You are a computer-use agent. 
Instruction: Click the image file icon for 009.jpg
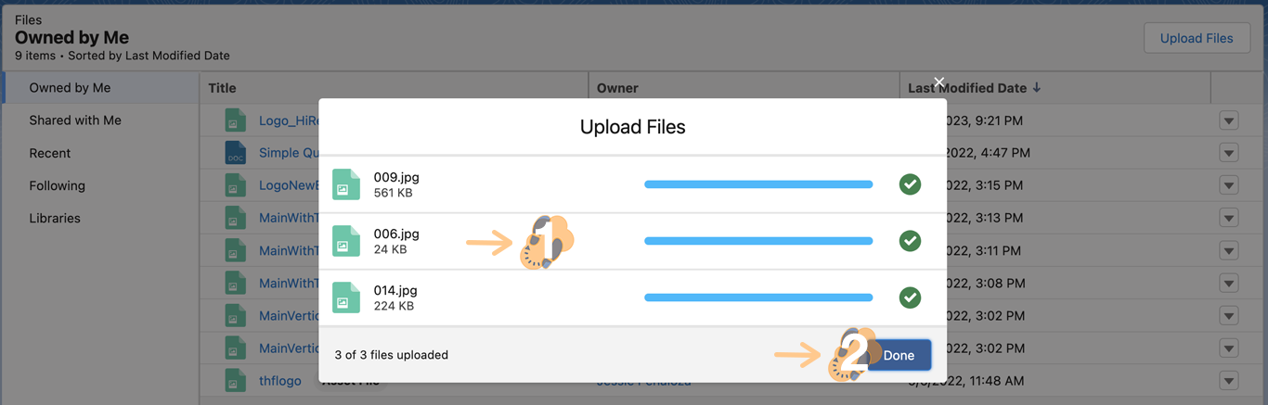[345, 184]
